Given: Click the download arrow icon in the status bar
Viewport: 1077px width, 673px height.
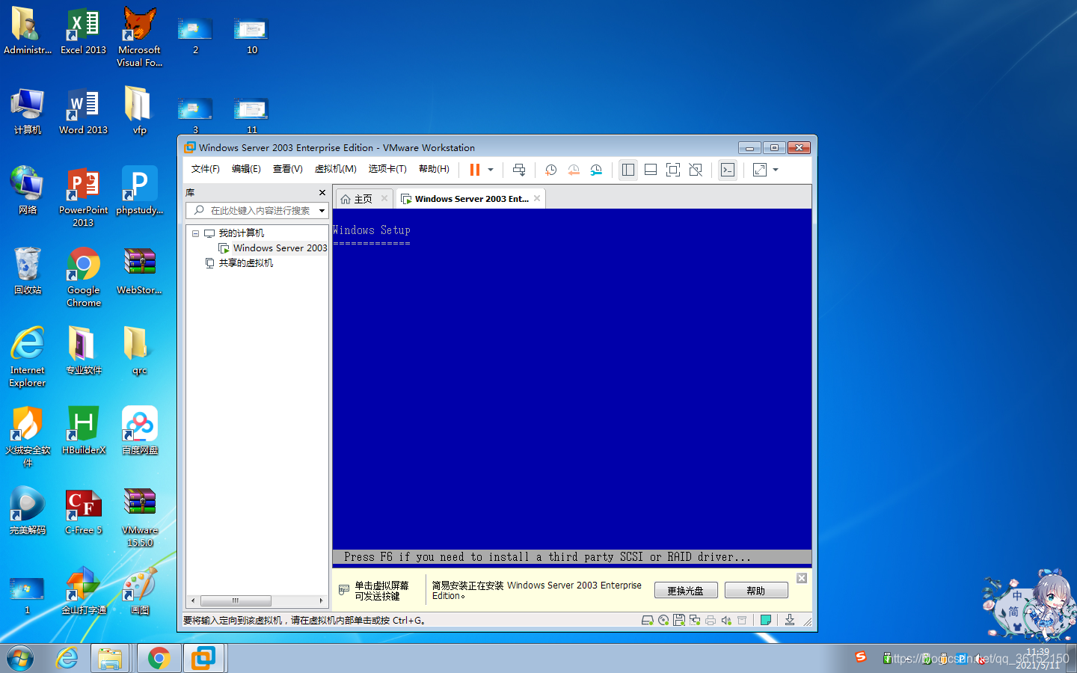Looking at the screenshot, I should (x=790, y=620).
